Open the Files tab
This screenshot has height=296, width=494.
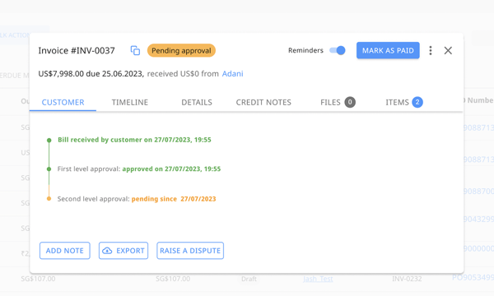tap(338, 102)
